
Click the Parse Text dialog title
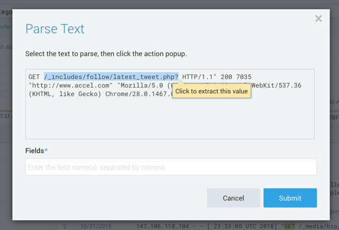(55, 29)
